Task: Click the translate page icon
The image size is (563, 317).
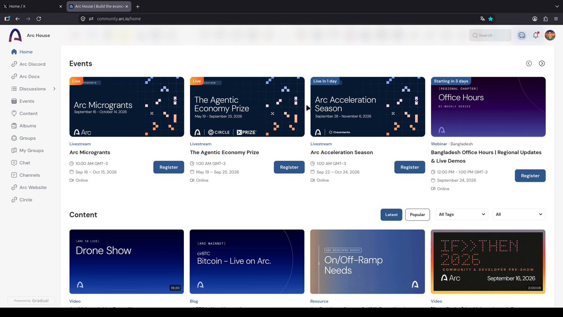Action: pyautogui.click(x=482, y=19)
